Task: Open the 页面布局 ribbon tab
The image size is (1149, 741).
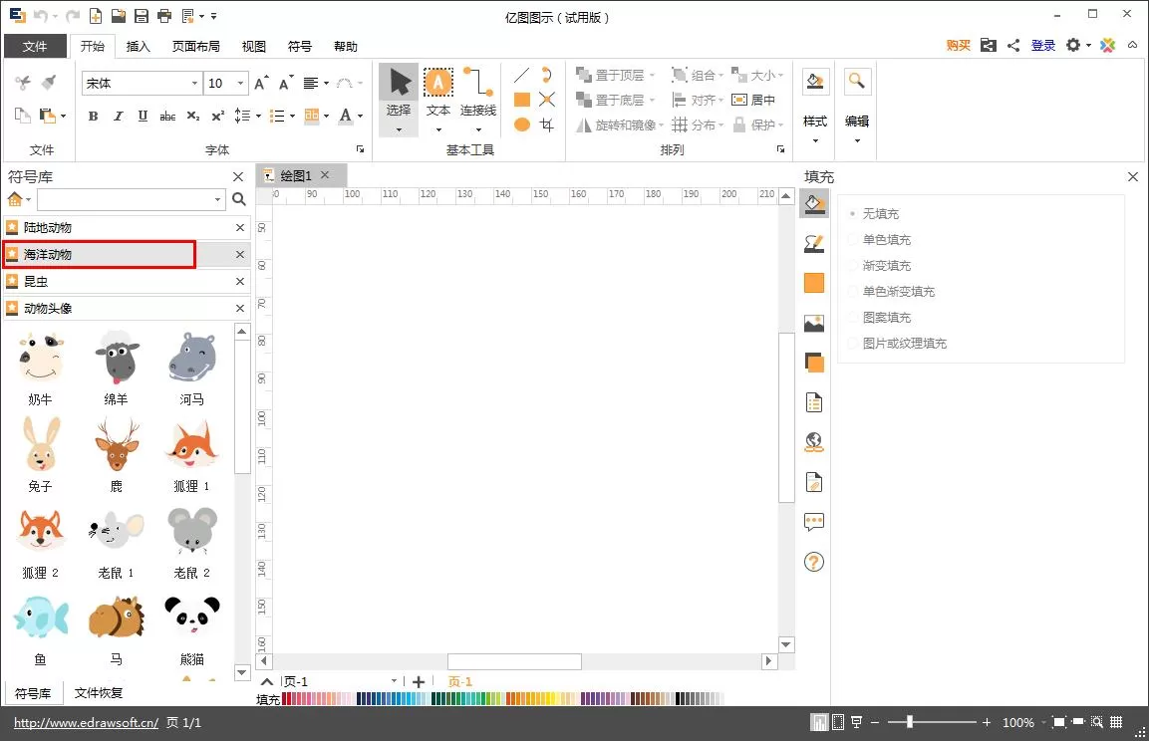Action: (195, 46)
